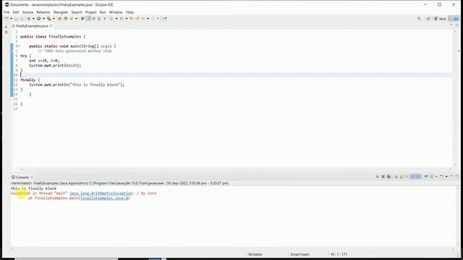This screenshot has height=260, width=463.
Task: Click the Save toolbar icon
Action: [16, 19]
